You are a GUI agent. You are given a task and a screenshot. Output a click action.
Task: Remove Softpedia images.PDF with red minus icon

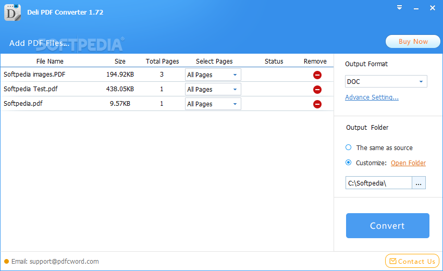[x=317, y=75]
